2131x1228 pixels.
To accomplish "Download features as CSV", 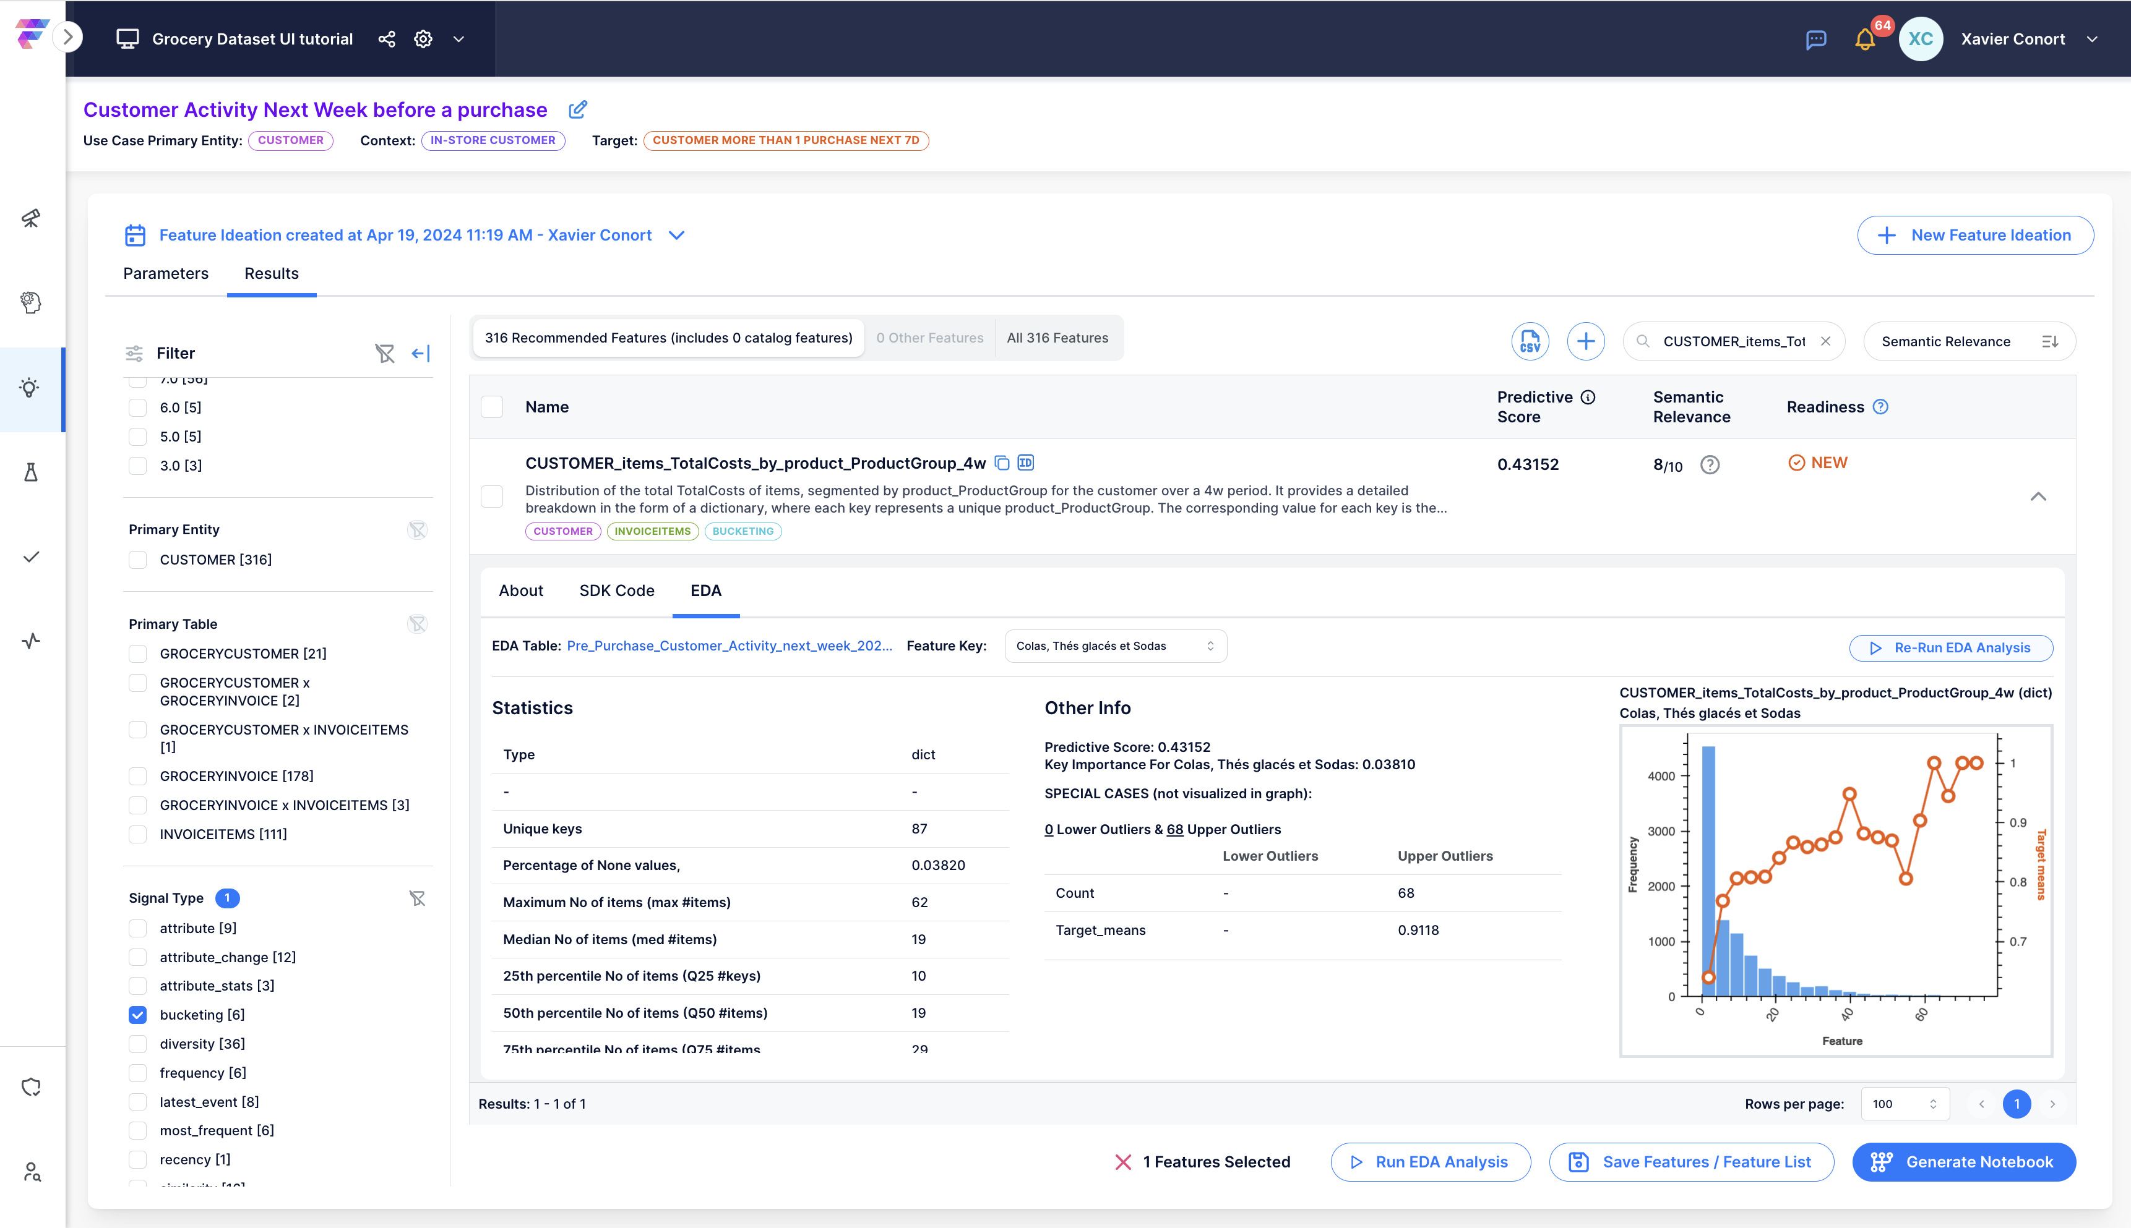I will (1529, 341).
